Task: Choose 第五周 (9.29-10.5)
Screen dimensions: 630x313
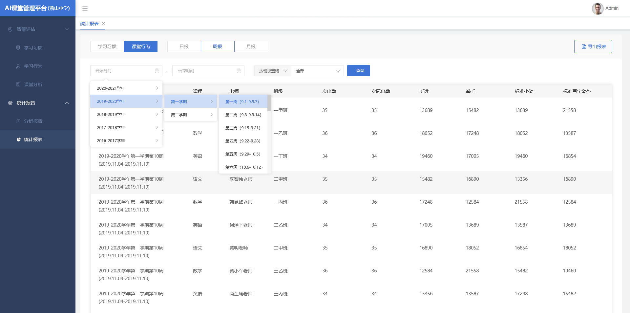Action: 243,154
